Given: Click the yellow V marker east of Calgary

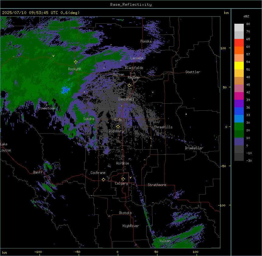Looking at the screenshot, I should click(x=130, y=178).
